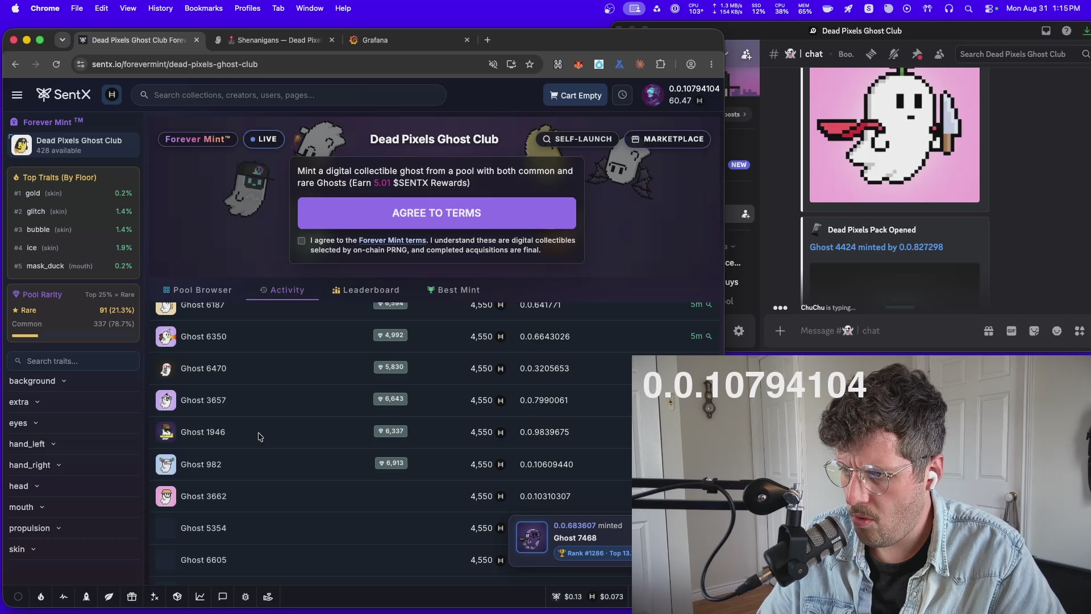
Task: Expand the hand_left trait filter
Action: point(32,444)
